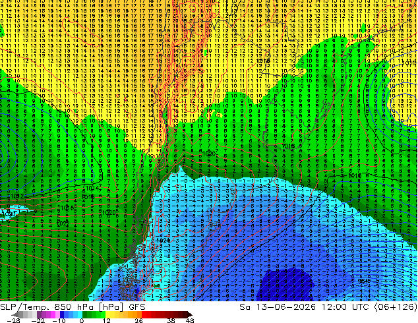Viewport: 418px width, 323px height.
Task: Click the '1010' isobar label
Action: pyautogui.click(x=409, y=63)
